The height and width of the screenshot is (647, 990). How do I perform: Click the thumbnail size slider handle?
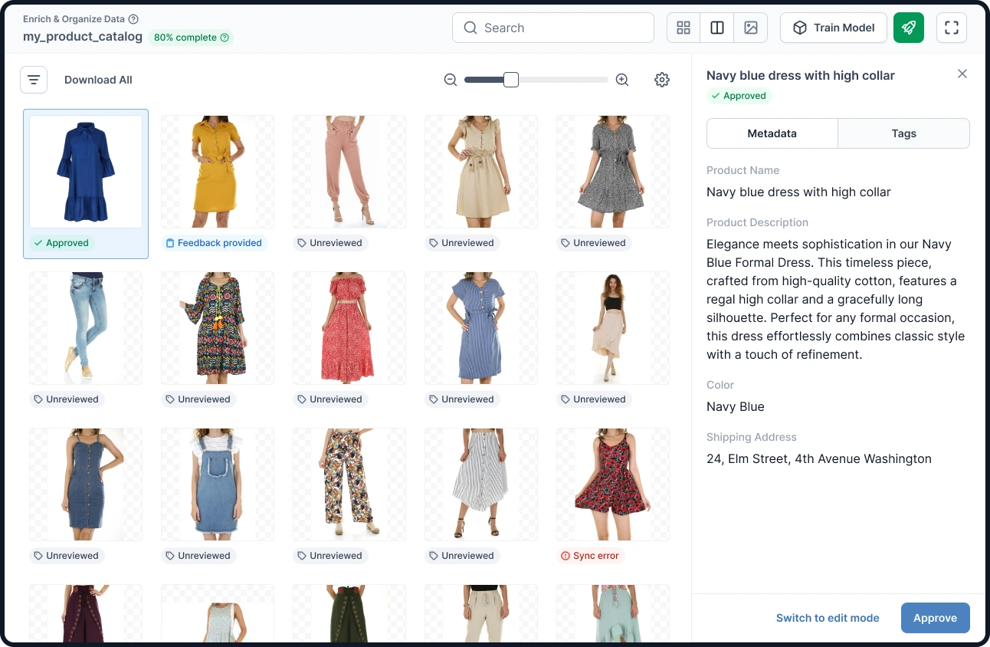coord(511,80)
